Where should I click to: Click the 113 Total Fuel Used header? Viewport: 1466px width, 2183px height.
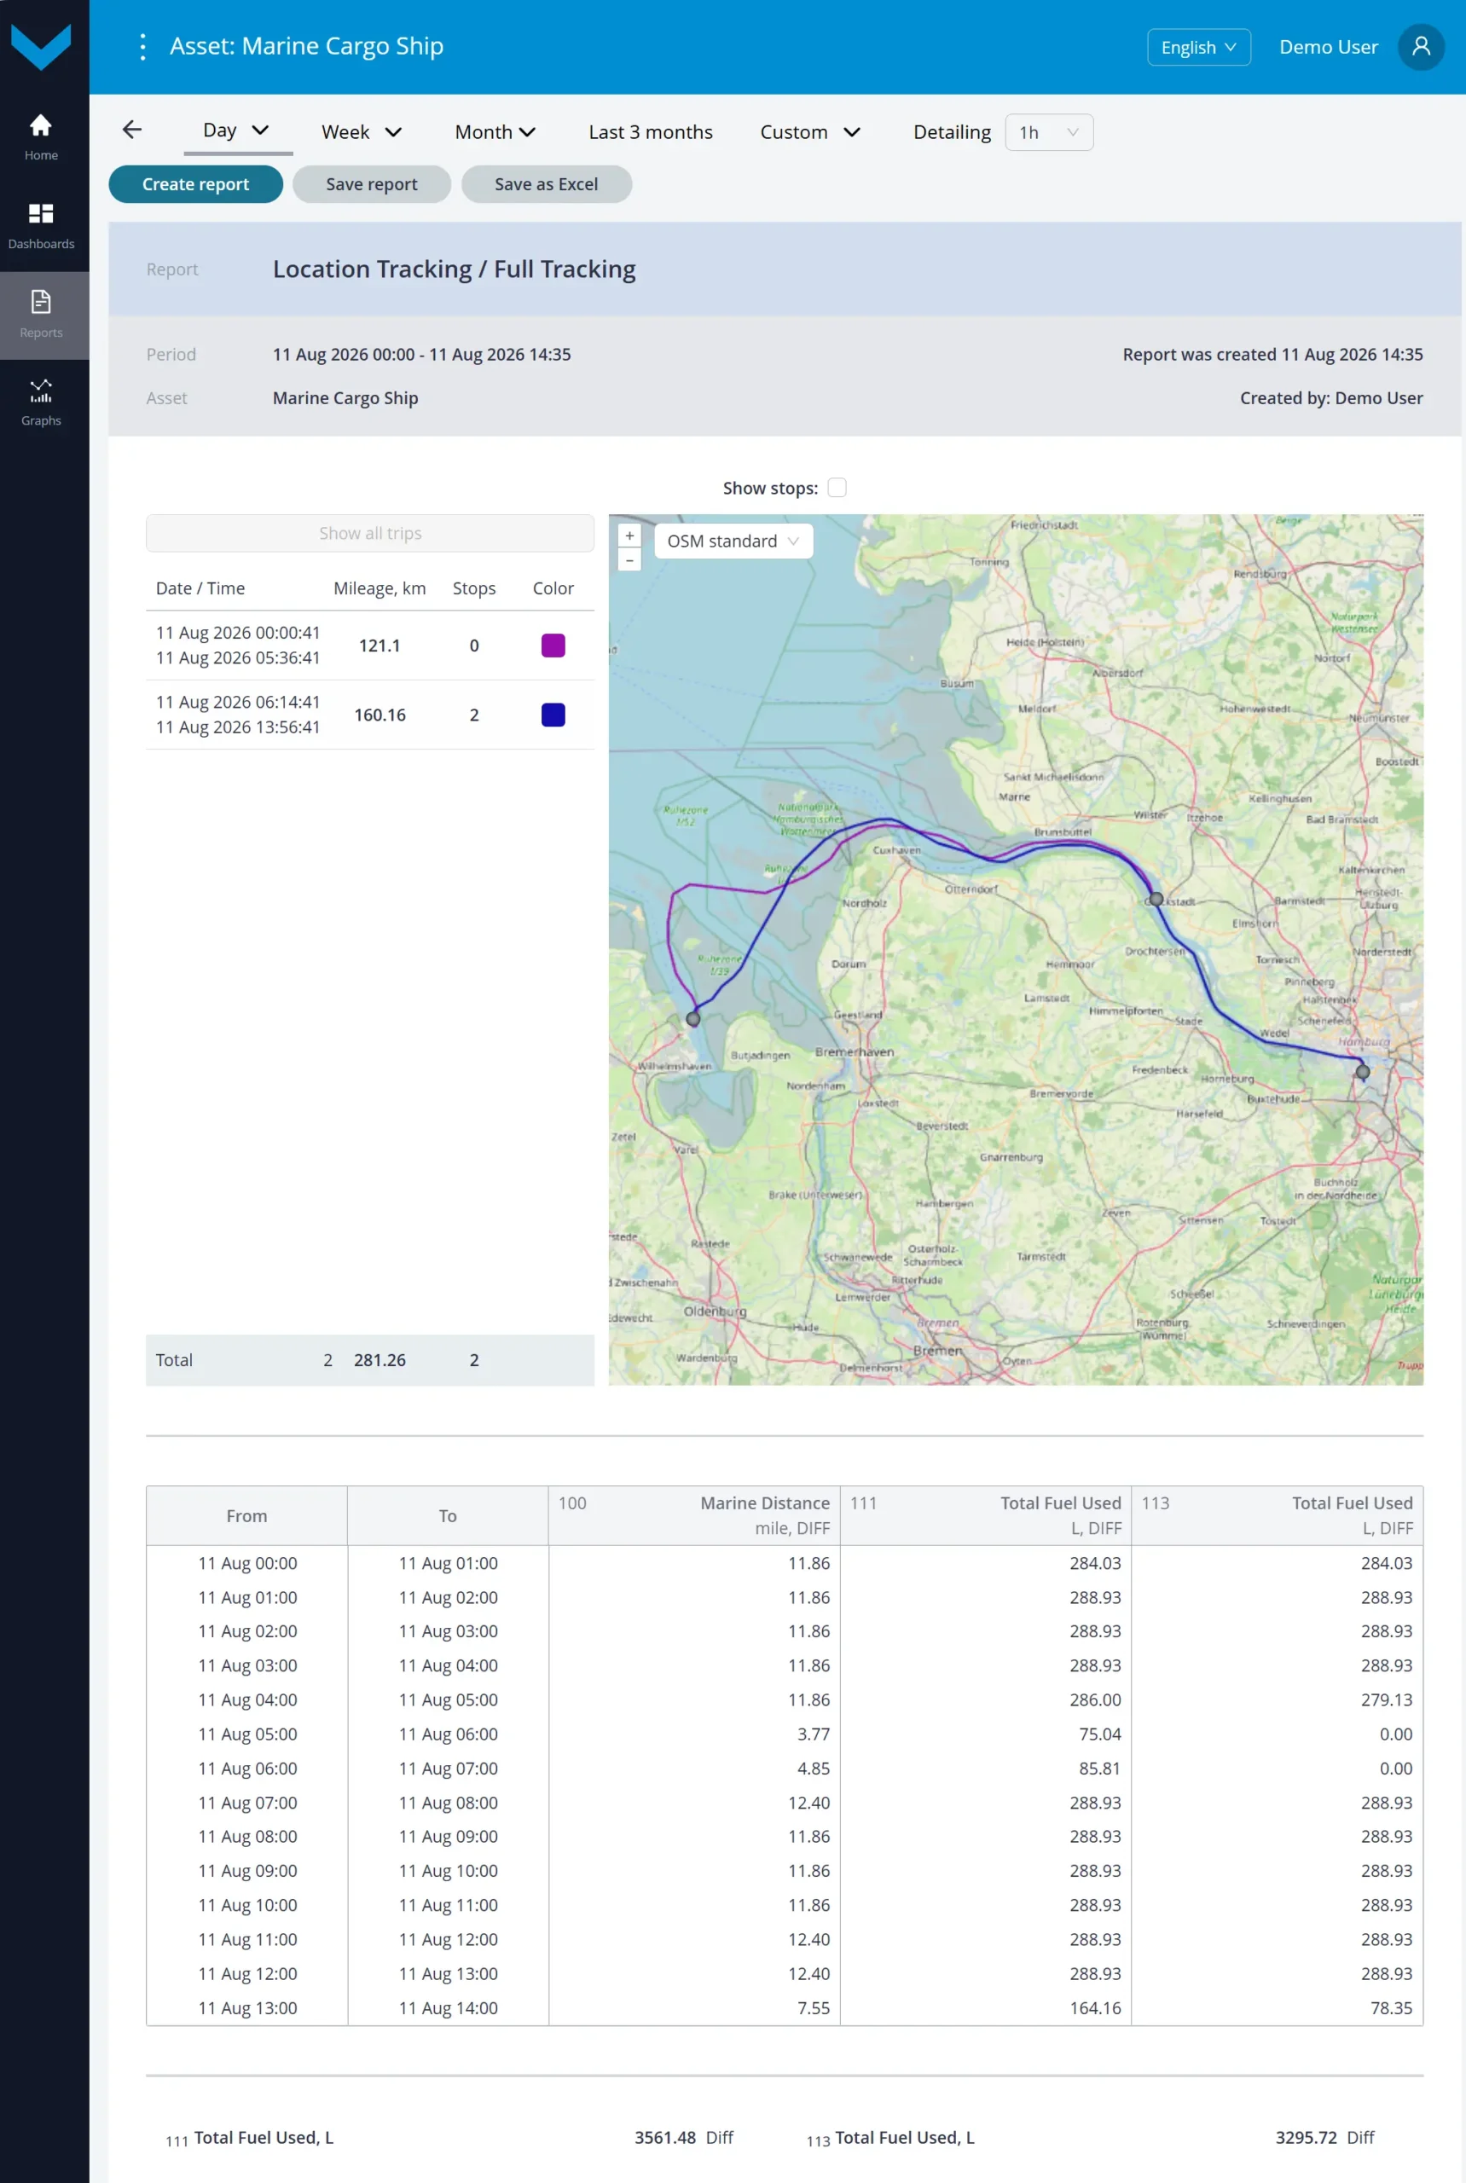[1278, 1515]
